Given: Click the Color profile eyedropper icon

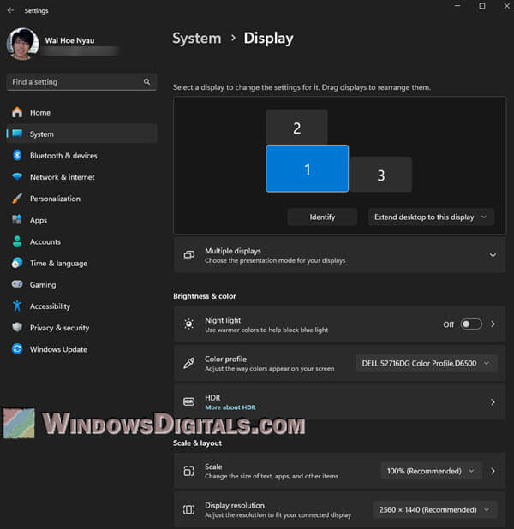Looking at the screenshot, I should coord(189,363).
